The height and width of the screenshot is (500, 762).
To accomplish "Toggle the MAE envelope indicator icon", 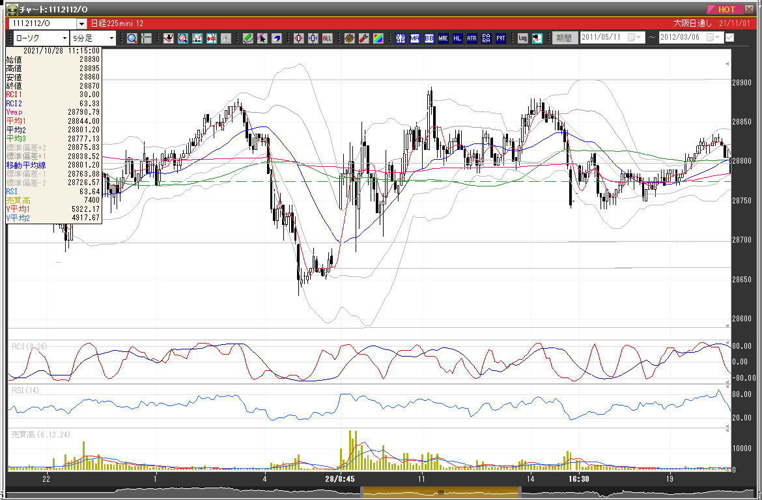I will pos(444,38).
